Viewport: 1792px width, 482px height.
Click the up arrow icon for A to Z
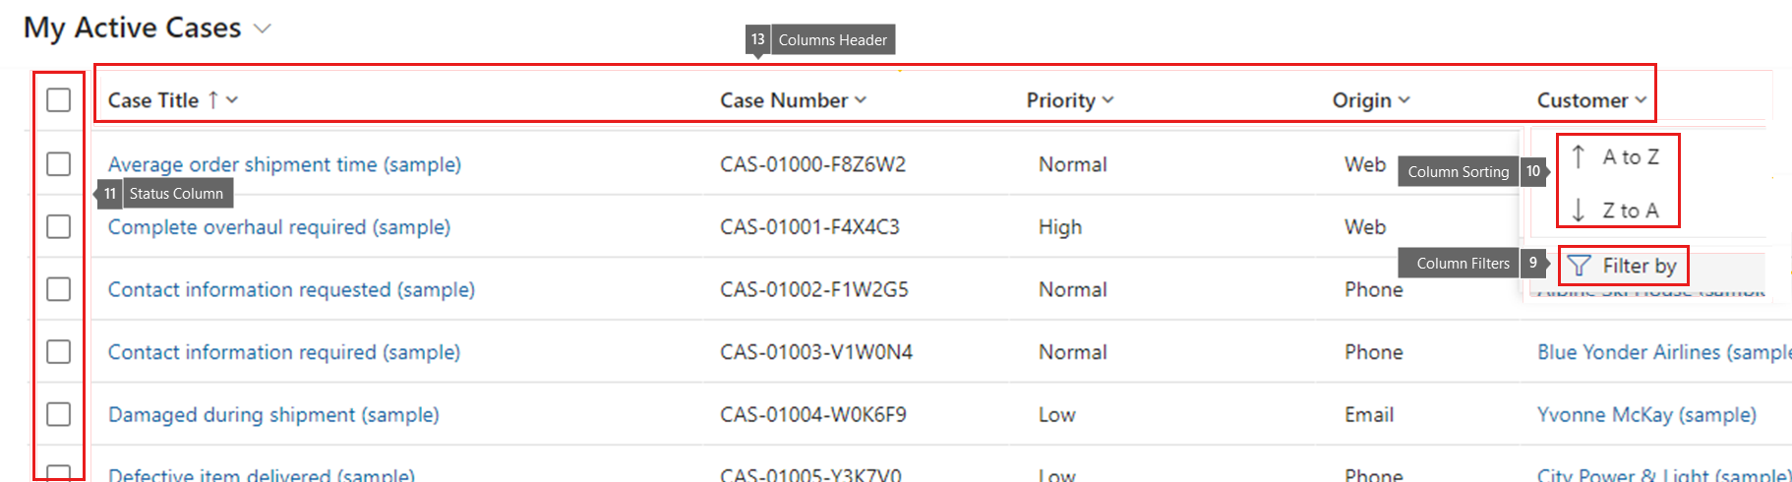pyautogui.click(x=1579, y=156)
